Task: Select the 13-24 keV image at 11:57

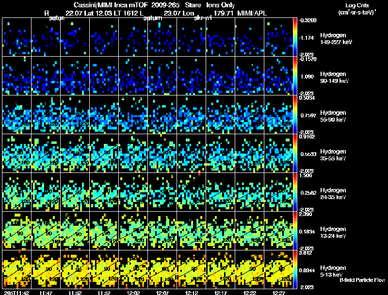Action: (104, 231)
